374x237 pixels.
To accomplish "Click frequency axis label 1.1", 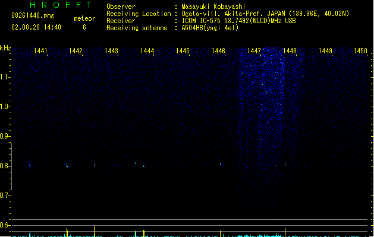I will click(5, 77).
